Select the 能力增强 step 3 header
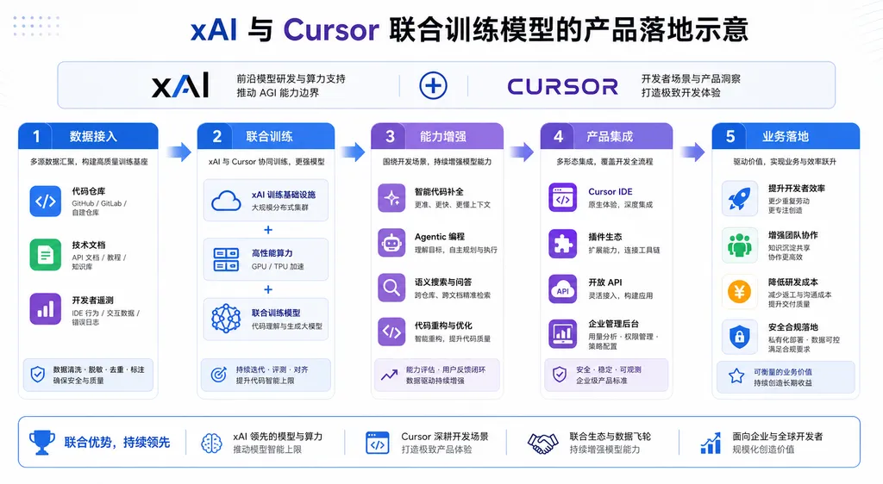Viewport: 883px width, 484px height. coord(437,136)
